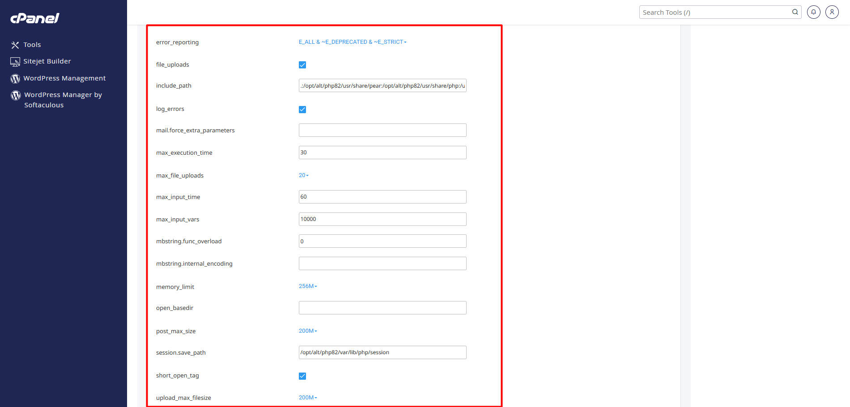Click the error_reporting label
This screenshot has width=850, height=407.
[177, 42]
